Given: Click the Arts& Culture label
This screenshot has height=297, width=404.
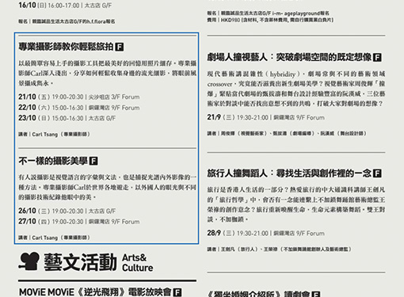Looking at the screenshot, I should [x=138, y=262].
